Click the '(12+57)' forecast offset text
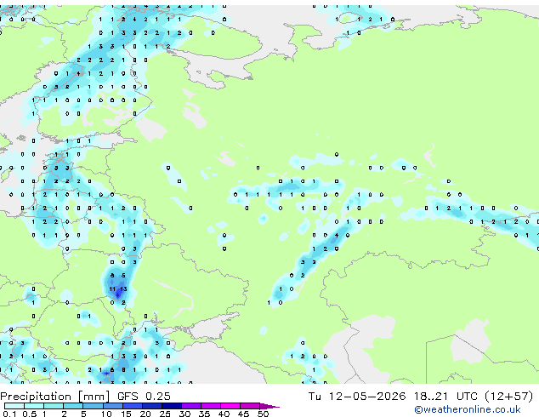The width and height of the screenshot is (539, 417). (509, 397)
